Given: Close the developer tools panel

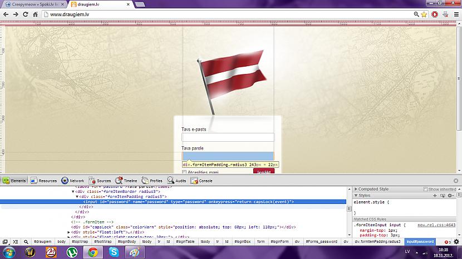Looking at the screenshot, I should [x=456, y=181].
